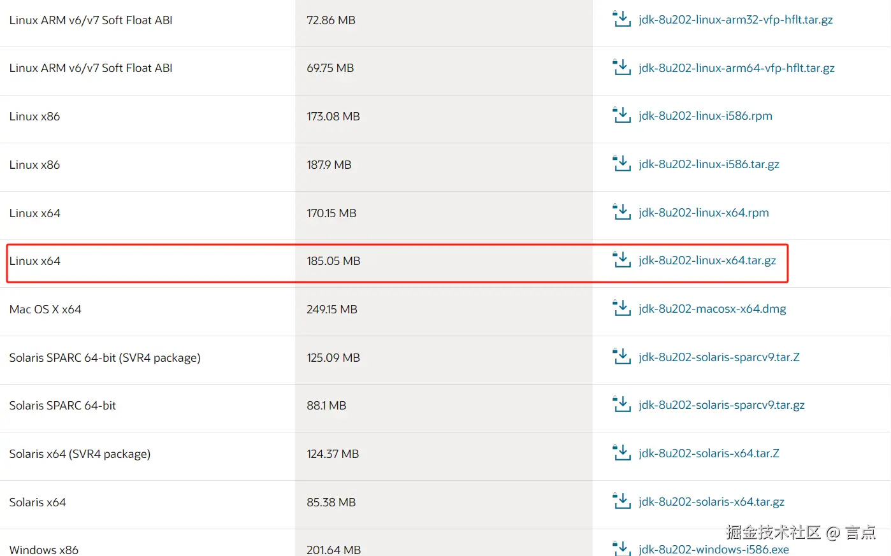Click download icon next to jdk-8u202-solaris-x64.tar.Z
This screenshot has width=891, height=556.
(x=621, y=453)
